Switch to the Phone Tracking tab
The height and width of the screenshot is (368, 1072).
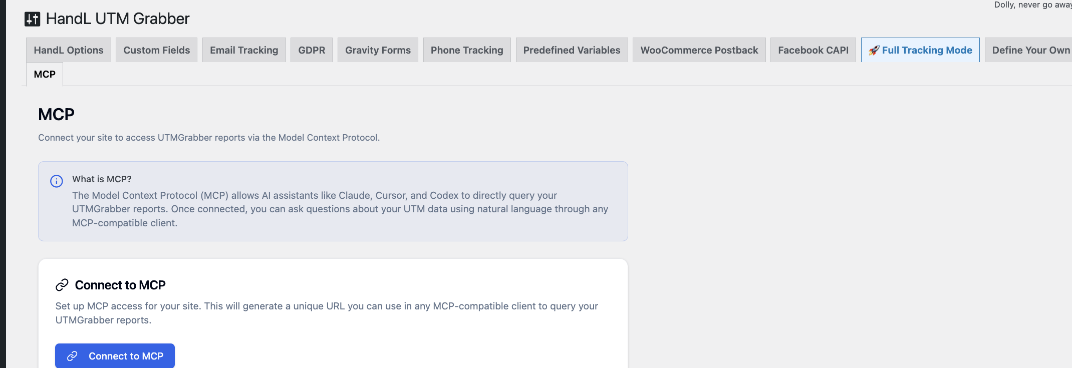[467, 51]
